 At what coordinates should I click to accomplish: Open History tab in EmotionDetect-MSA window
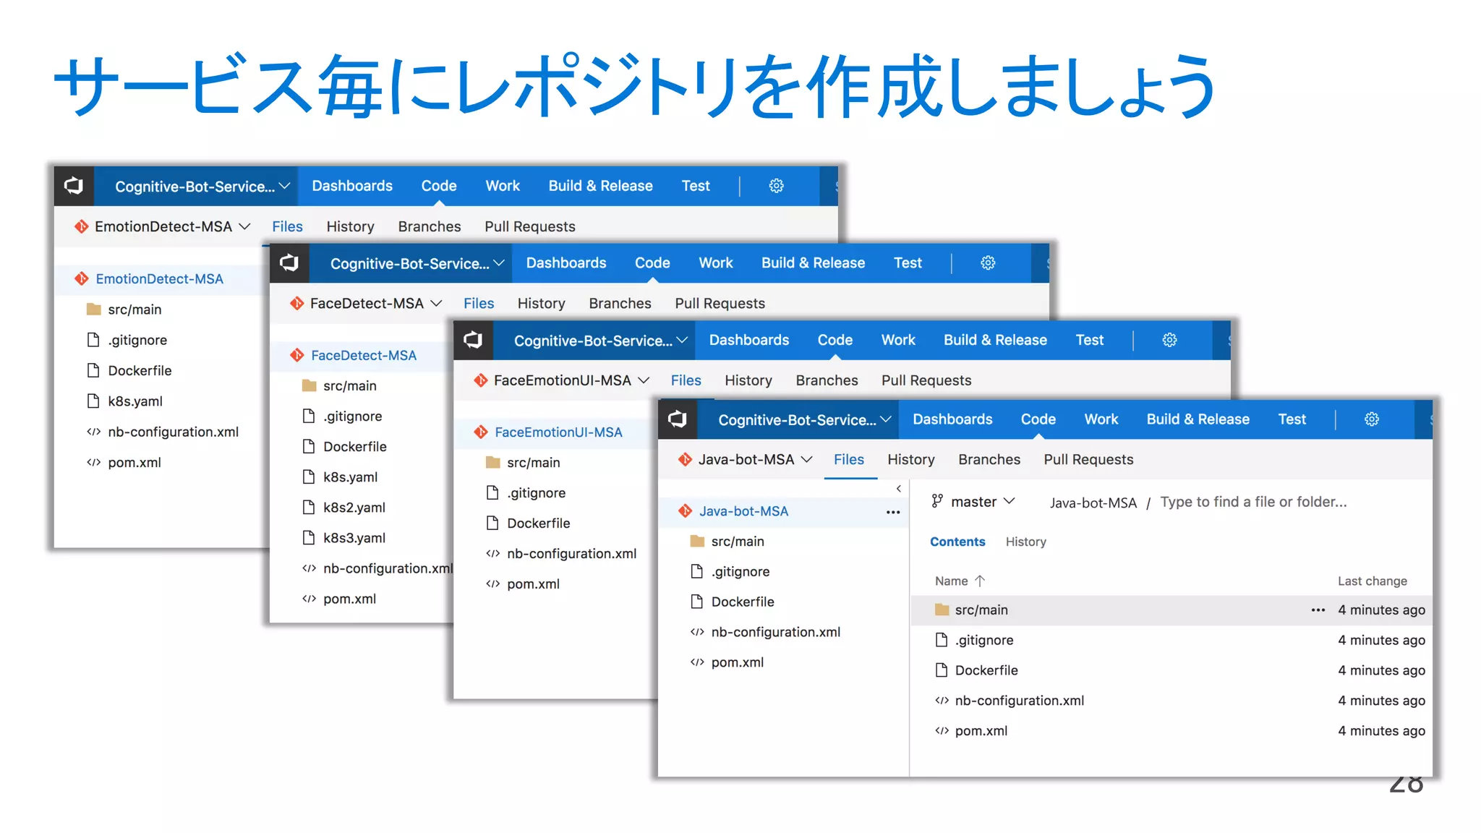[350, 226]
